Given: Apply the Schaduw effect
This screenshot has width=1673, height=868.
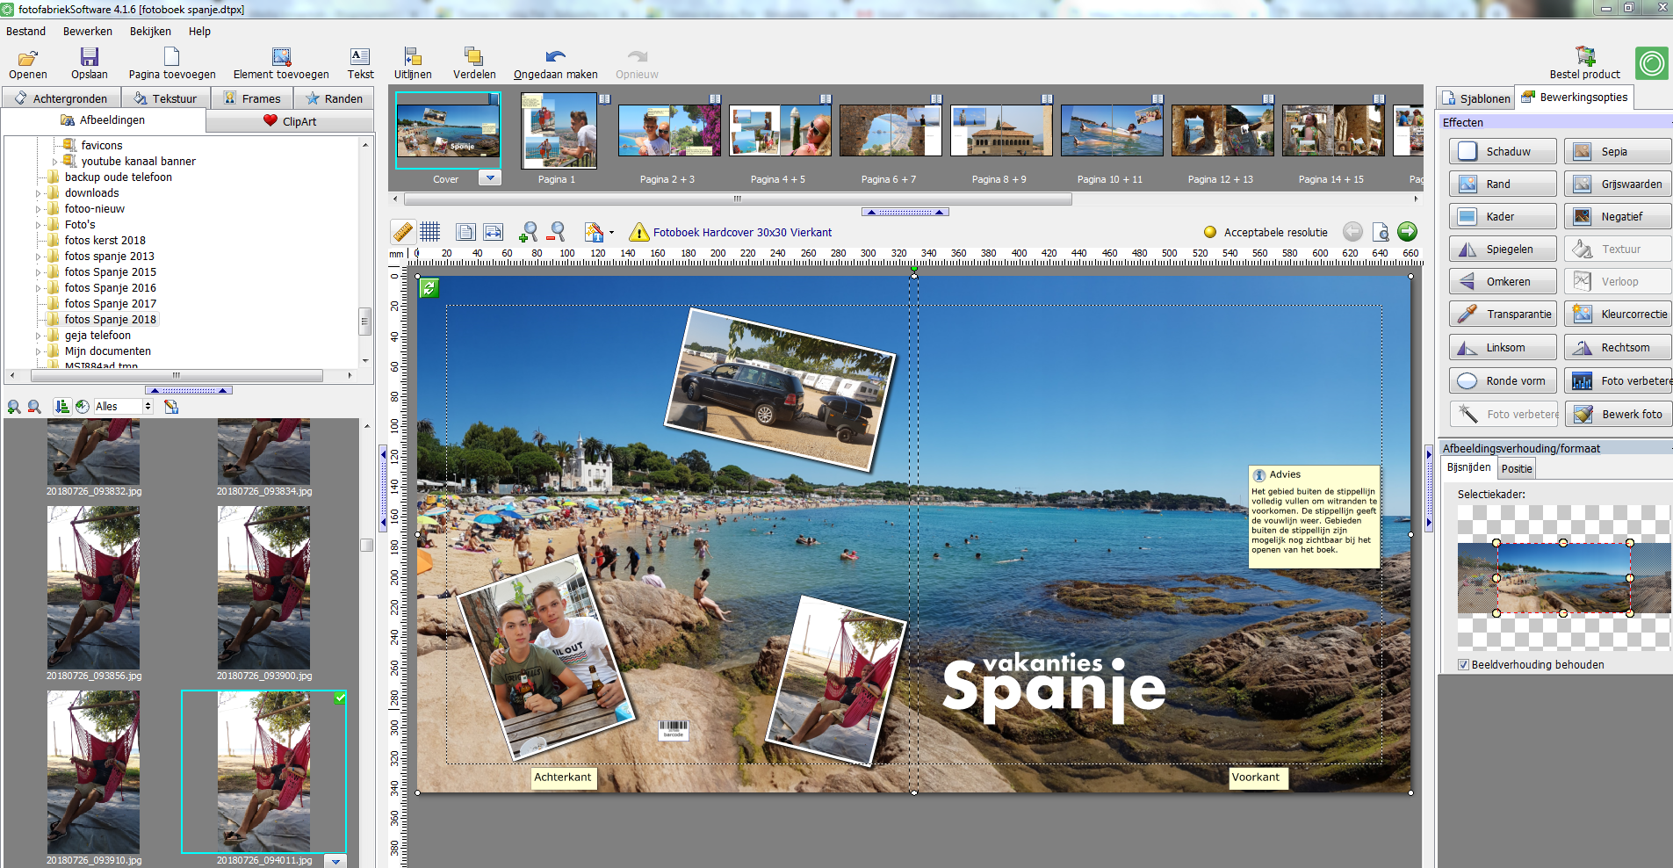Looking at the screenshot, I should tap(1502, 152).
